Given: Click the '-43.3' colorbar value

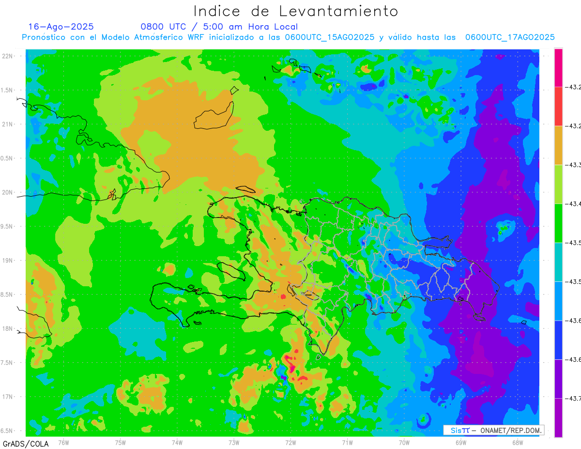Looking at the screenshot, I should [573, 165].
